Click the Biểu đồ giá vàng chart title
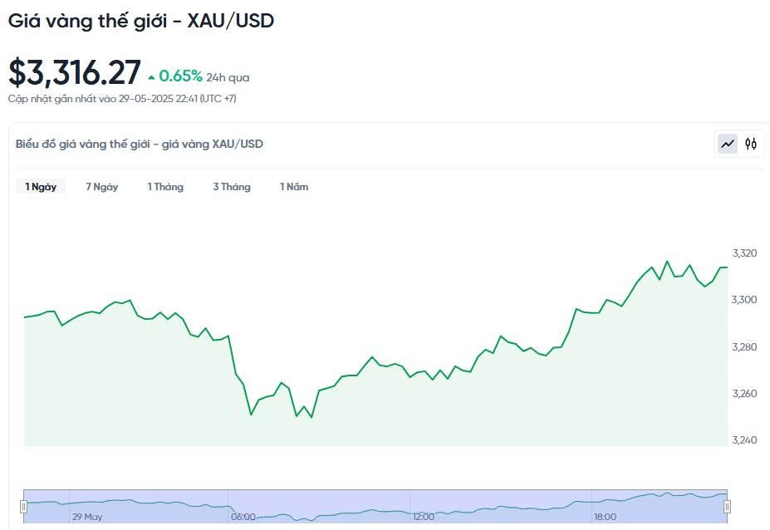This screenshot has width=770, height=530. 140,144
